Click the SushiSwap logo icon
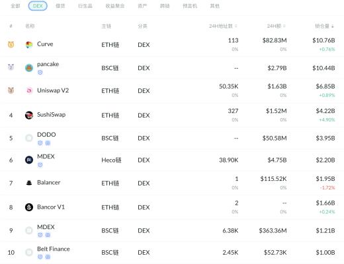The image size is (344, 264). 29,115
